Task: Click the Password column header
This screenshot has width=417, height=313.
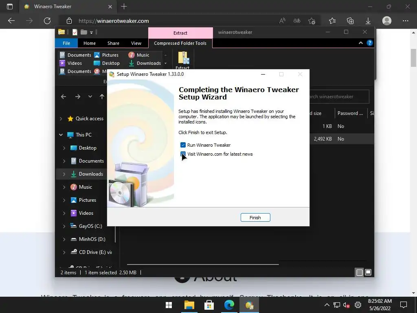Action: 350,113
